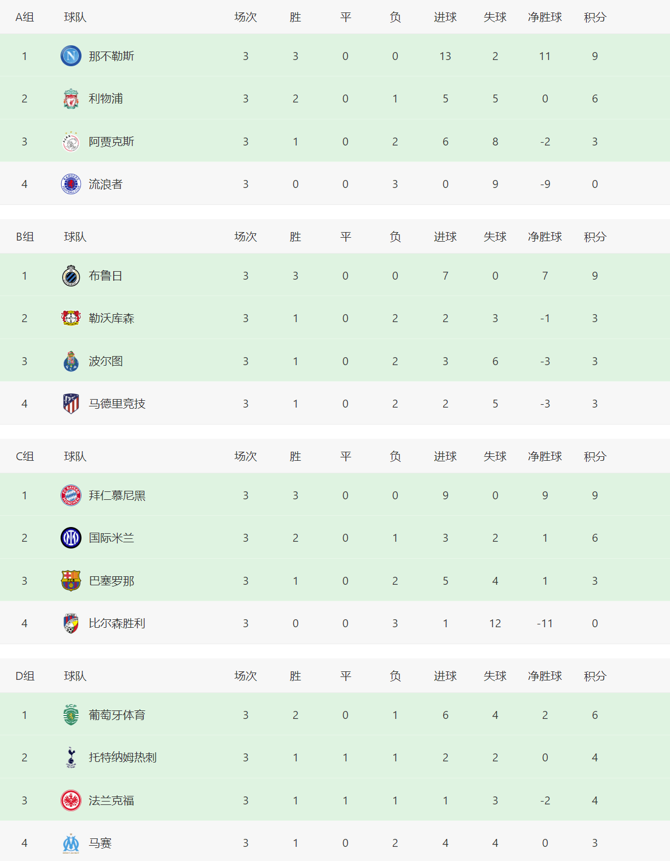Click the Ajax team logo
The width and height of the screenshot is (670, 861).
click(71, 142)
